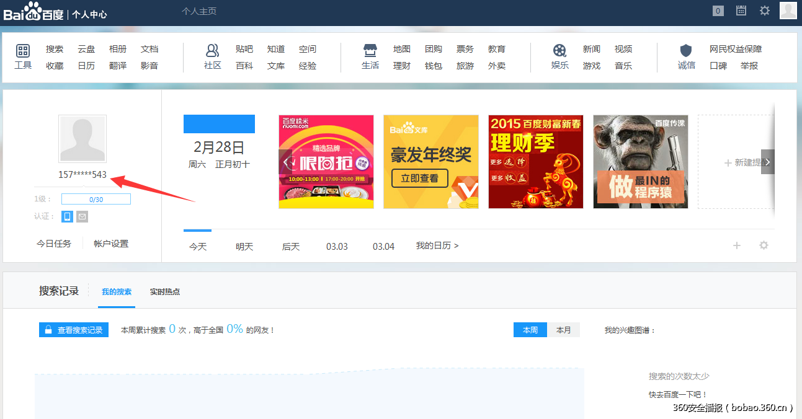
Task: Open the 票务 tickets link
Action: (465, 49)
